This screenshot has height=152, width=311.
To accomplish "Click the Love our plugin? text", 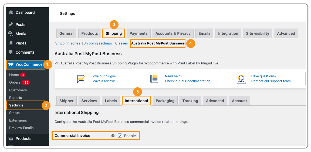I will click(x=104, y=76).
